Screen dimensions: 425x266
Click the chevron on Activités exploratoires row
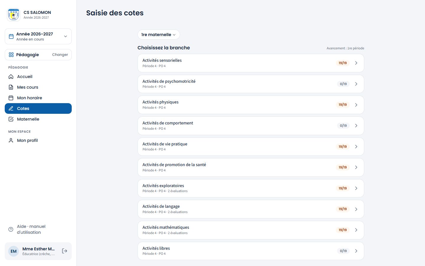356,188
